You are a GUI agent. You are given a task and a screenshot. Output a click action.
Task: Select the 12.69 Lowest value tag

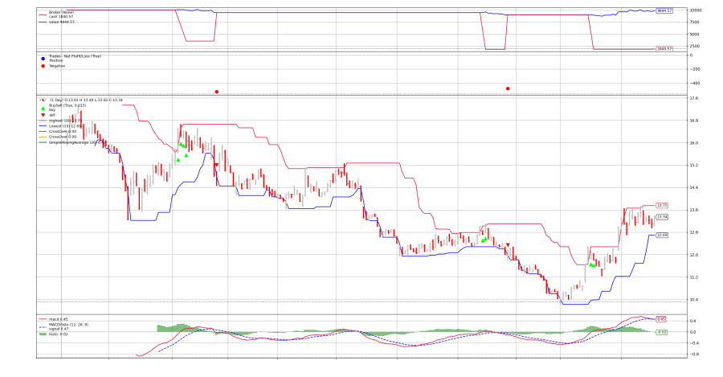pyautogui.click(x=662, y=235)
